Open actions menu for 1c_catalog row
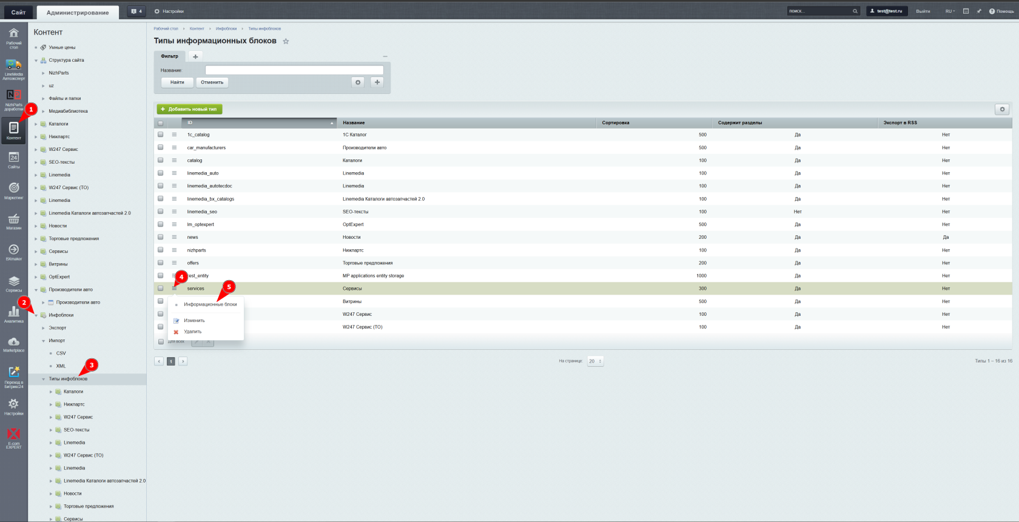 coord(174,135)
